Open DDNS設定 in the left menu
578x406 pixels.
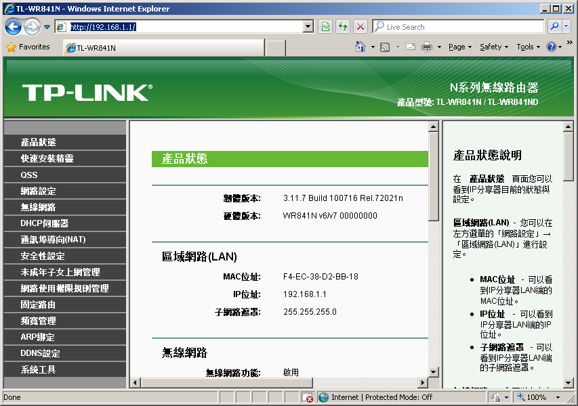[65, 353]
